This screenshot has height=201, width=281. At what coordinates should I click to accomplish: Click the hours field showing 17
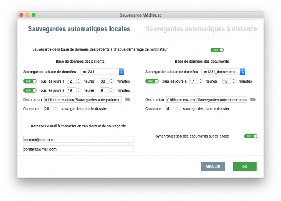194,81
